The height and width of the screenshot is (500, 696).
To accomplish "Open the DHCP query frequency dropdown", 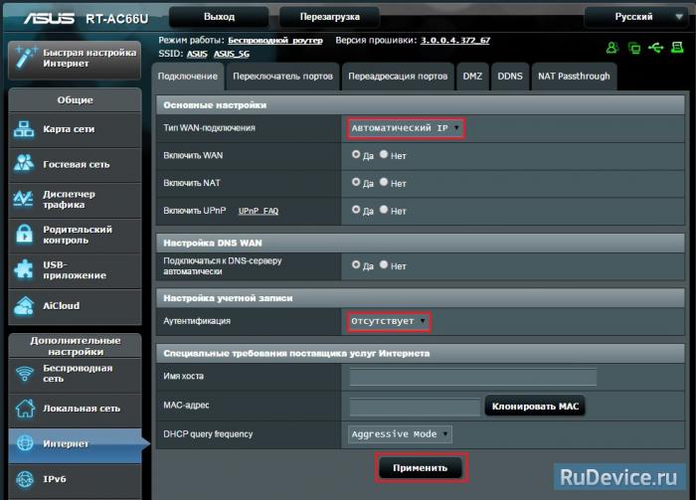I will (400, 434).
